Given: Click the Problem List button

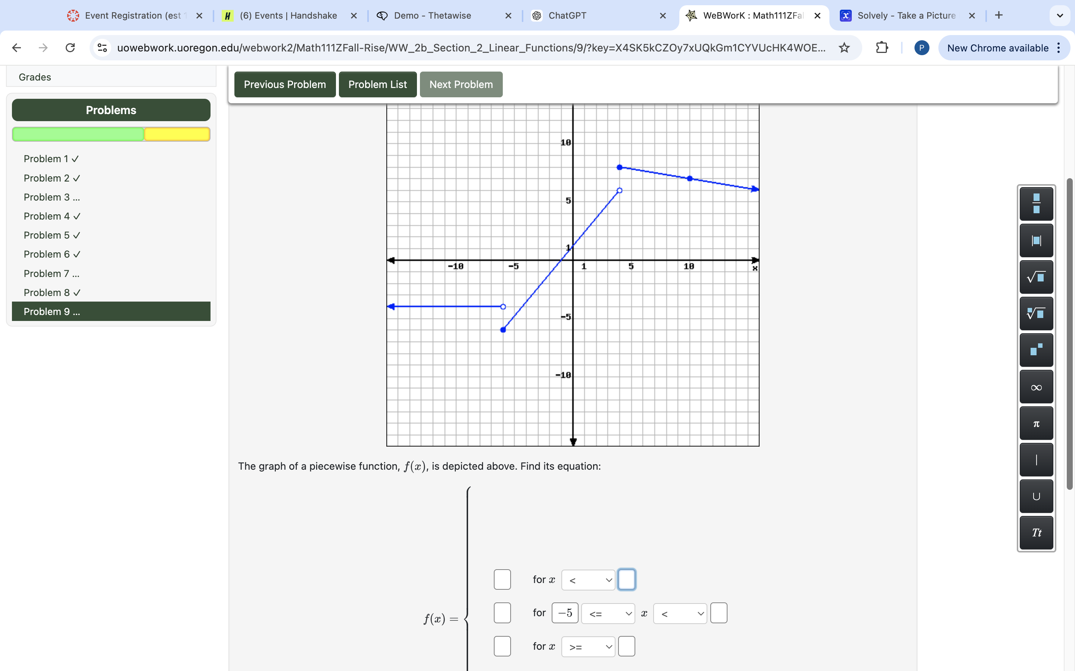Looking at the screenshot, I should pos(378,84).
